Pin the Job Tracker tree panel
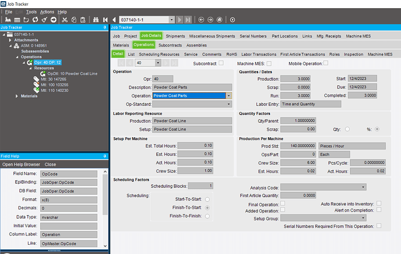Viewport: 401px width, 254px height. [x=104, y=27]
